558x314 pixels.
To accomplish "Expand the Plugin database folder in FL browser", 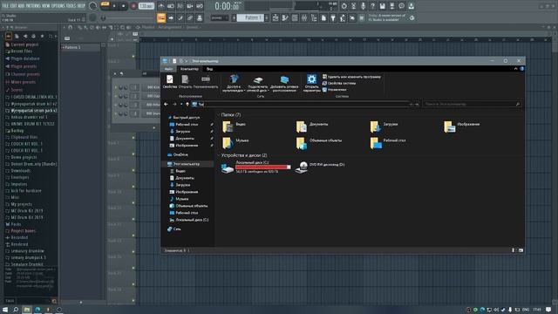I will 25,58.
